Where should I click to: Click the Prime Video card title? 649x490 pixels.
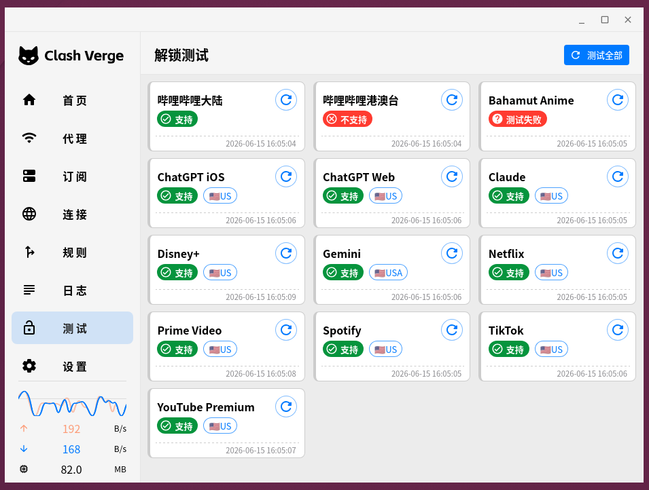click(190, 331)
